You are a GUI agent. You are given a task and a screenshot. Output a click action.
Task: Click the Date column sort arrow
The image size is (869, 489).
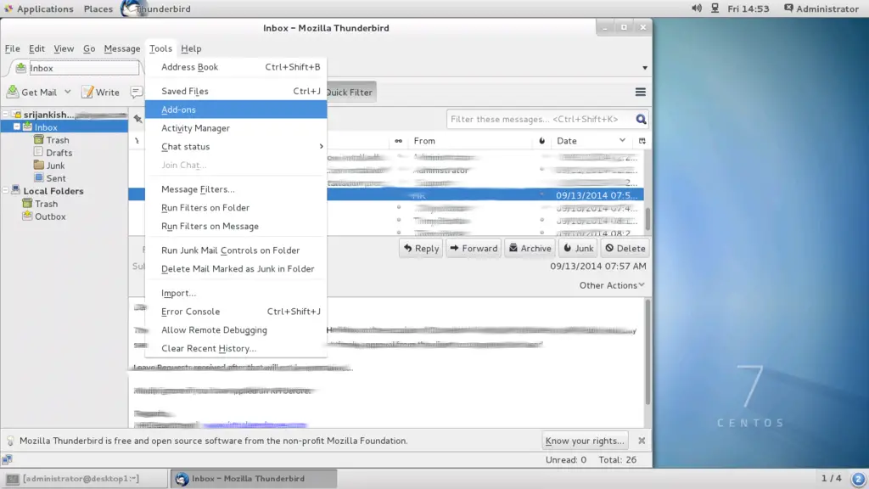coord(622,141)
